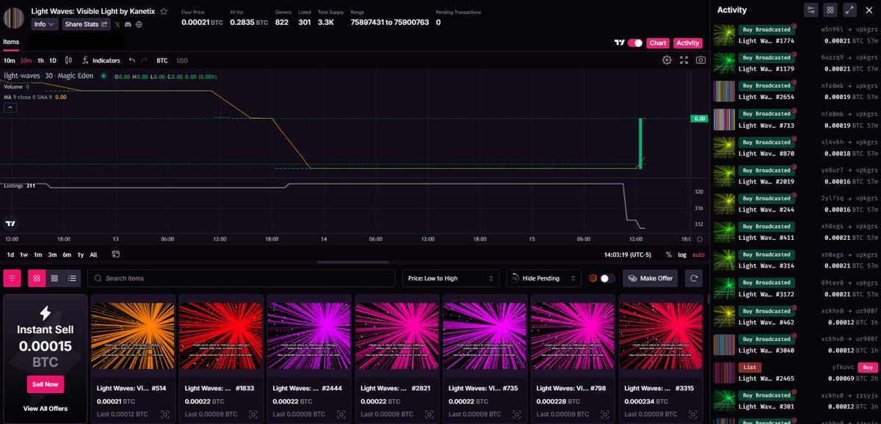Viewport: 881px width, 424px height.
Task: Click Buy on the #2465 listing
Action: [x=868, y=367]
